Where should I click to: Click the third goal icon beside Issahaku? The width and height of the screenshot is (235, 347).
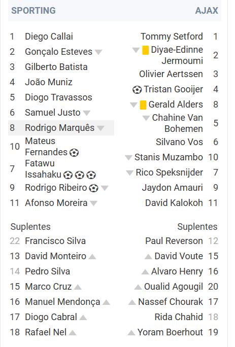[91, 175]
